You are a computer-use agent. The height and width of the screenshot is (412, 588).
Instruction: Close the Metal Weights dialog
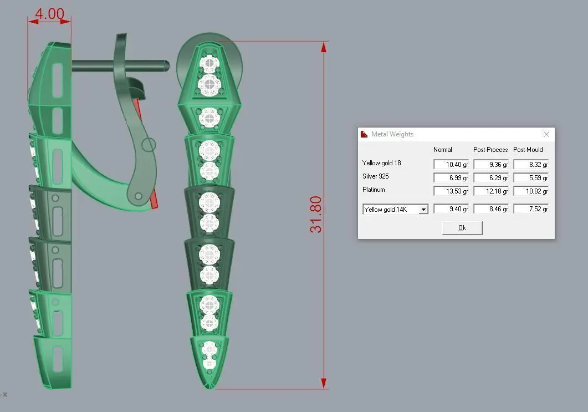click(546, 134)
